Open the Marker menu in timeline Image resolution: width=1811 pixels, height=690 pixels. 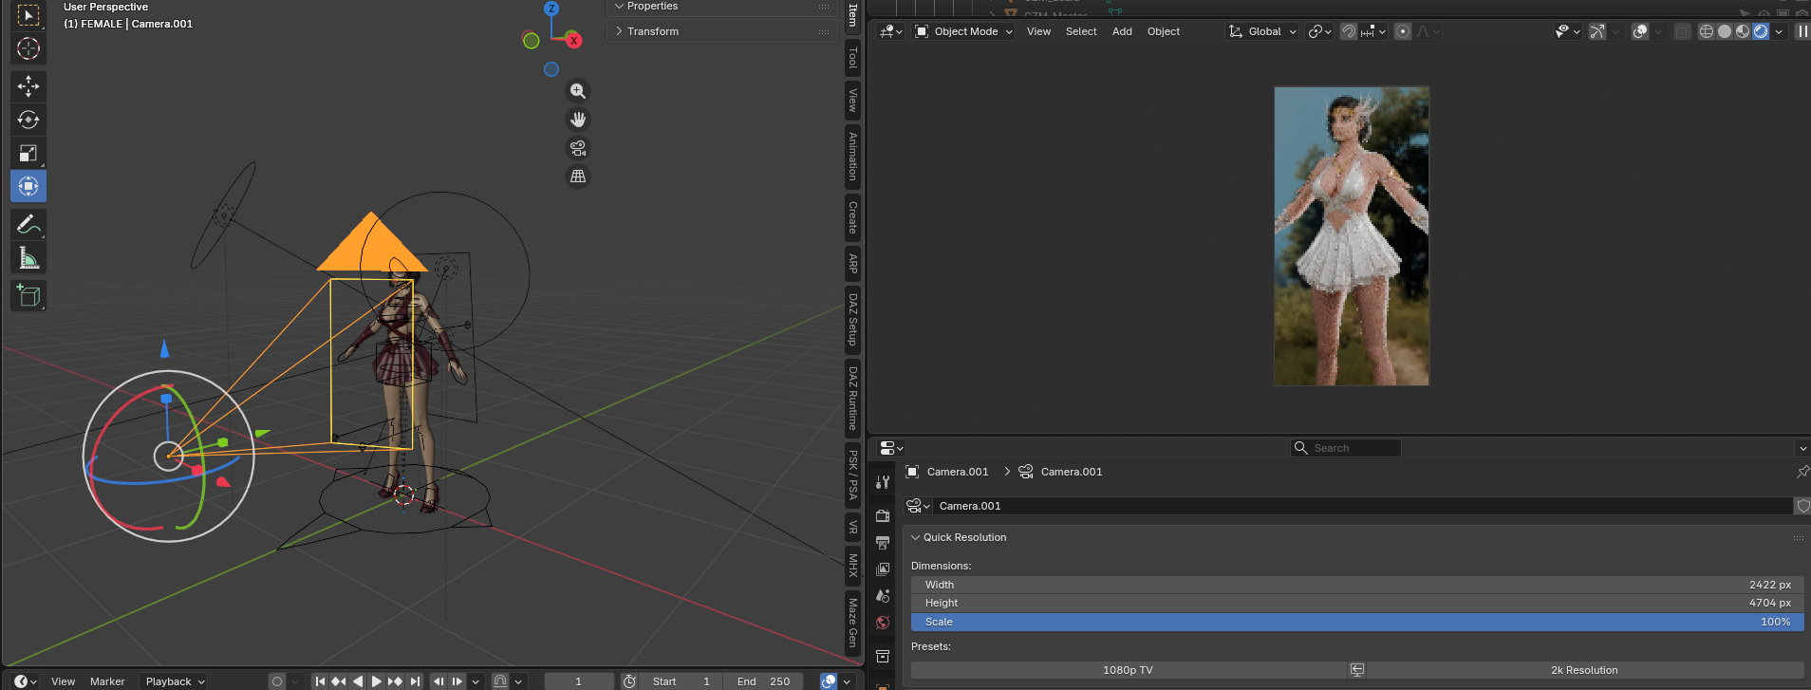coord(107,681)
